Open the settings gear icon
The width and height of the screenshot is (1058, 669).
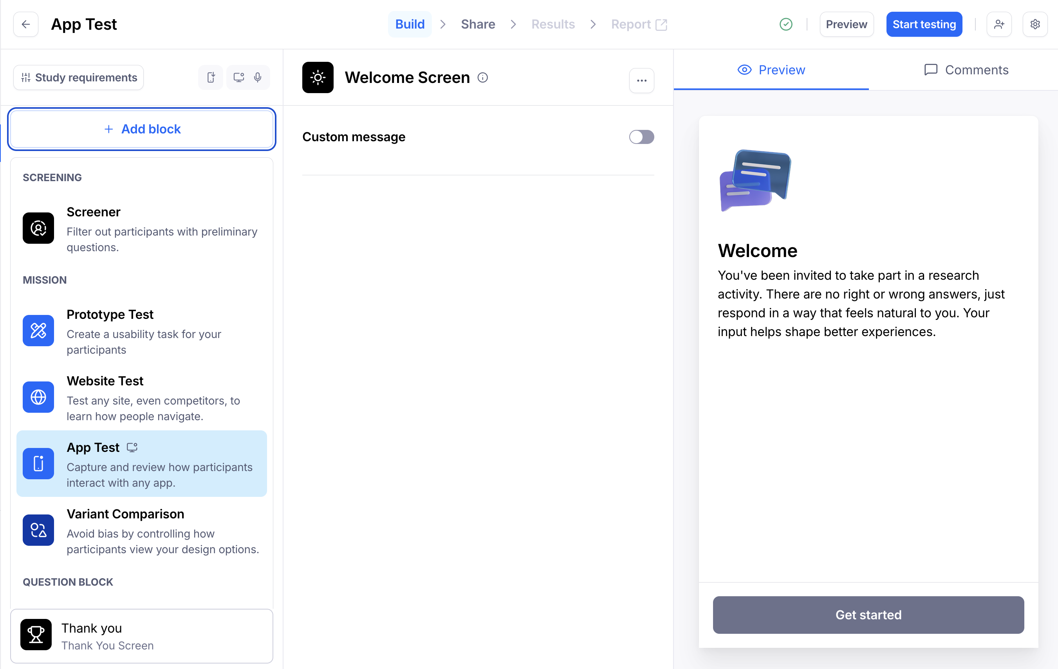tap(1035, 24)
